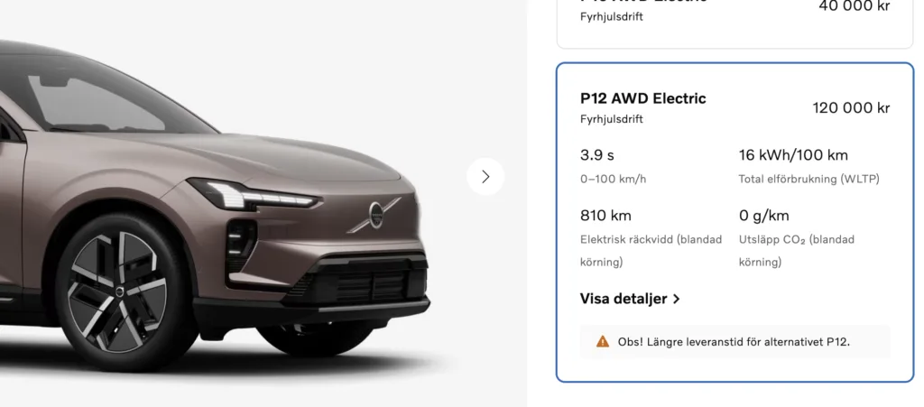Viewport: 924px width, 407px height.
Task: Click the chevron beside Visa detaljer
Action: point(677,299)
